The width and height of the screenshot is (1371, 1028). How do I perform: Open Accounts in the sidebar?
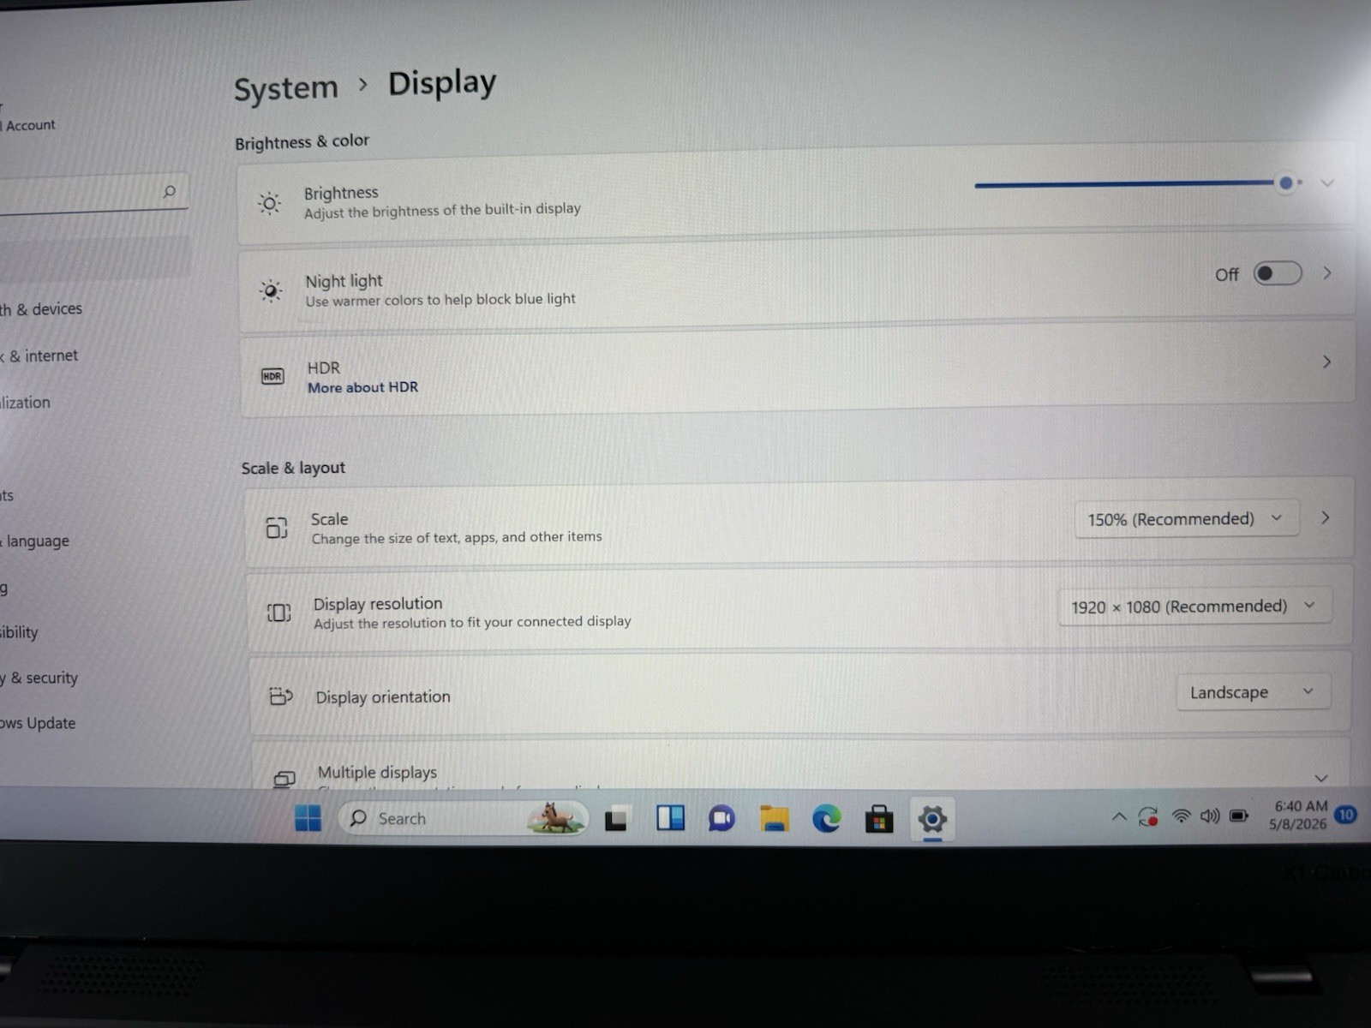pos(7,495)
